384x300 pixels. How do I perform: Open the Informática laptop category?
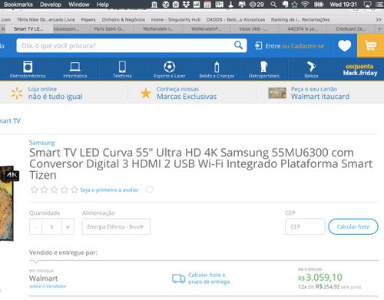point(75,69)
